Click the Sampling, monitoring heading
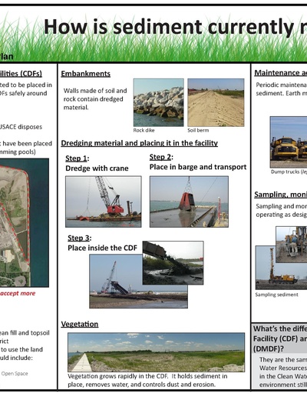 pos(281,195)
